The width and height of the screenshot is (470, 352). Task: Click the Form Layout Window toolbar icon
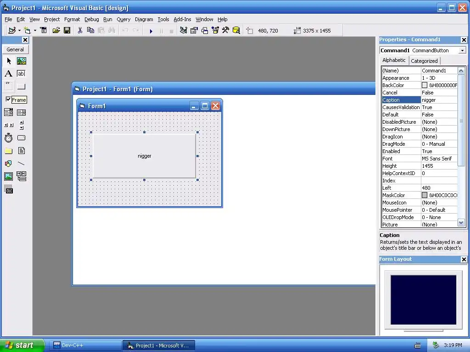[x=205, y=31]
